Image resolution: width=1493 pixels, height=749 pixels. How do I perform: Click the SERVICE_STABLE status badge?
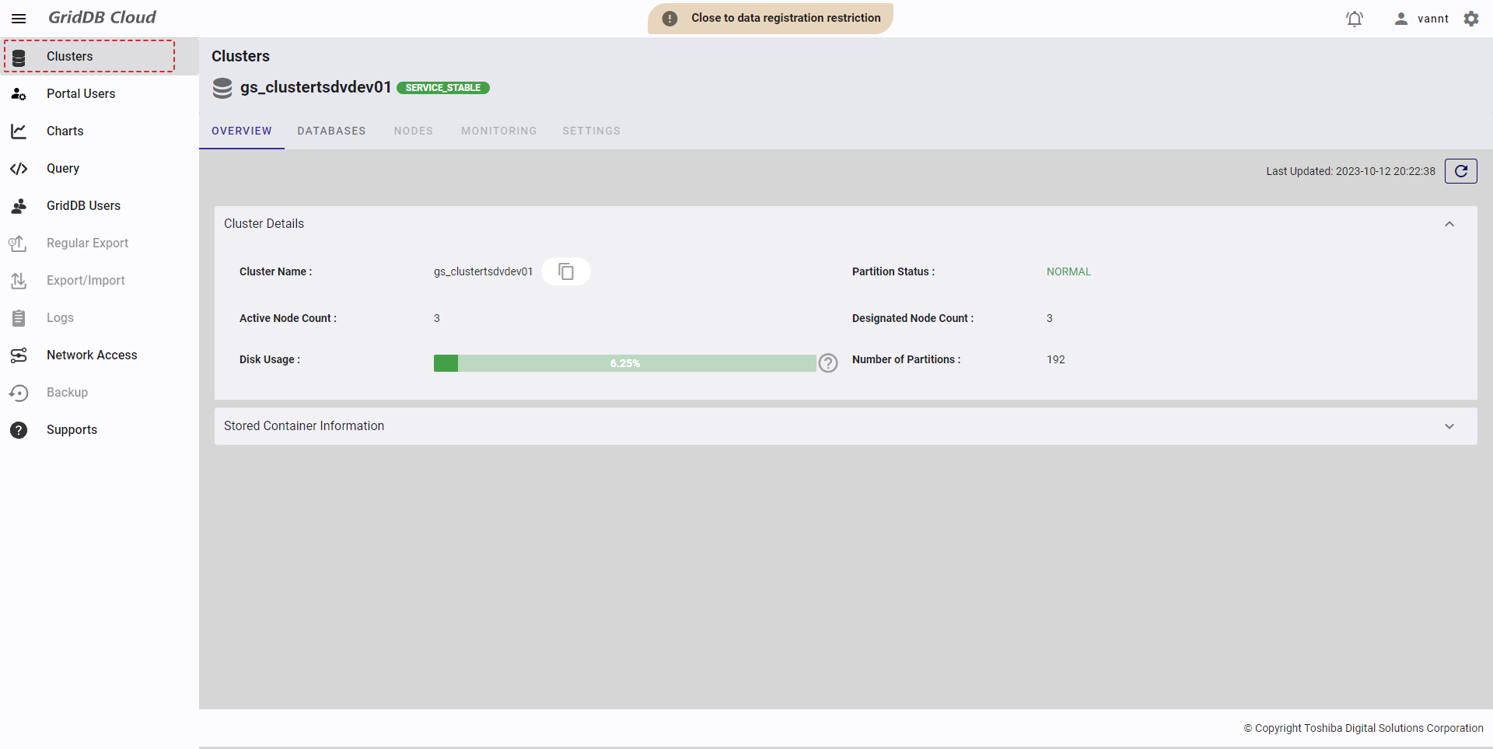click(x=443, y=88)
